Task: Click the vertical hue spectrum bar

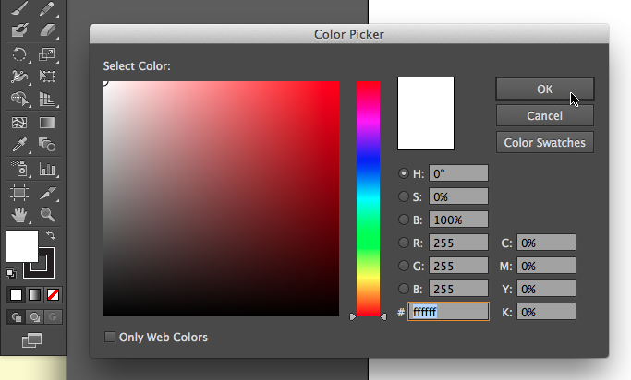Action: [368, 199]
